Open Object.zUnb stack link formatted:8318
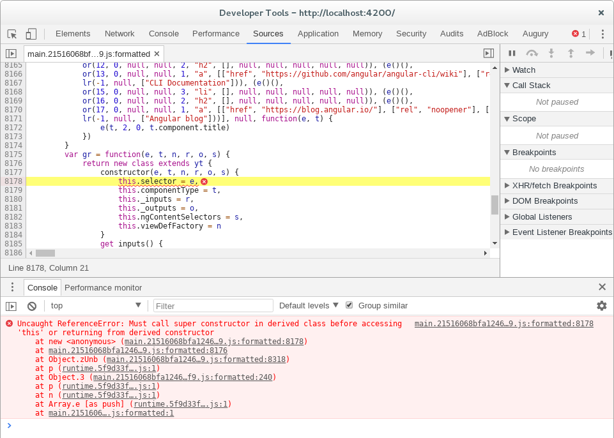This screenshot has width=614, height=438. pos(196,359)
